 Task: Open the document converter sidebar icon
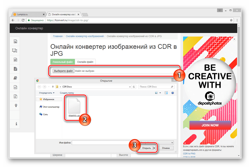[15, 69]
